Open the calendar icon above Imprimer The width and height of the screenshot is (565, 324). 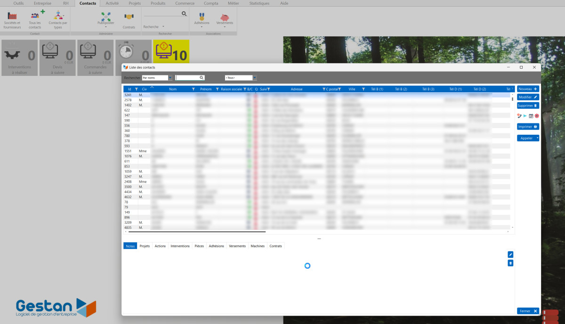click(531, 116)
